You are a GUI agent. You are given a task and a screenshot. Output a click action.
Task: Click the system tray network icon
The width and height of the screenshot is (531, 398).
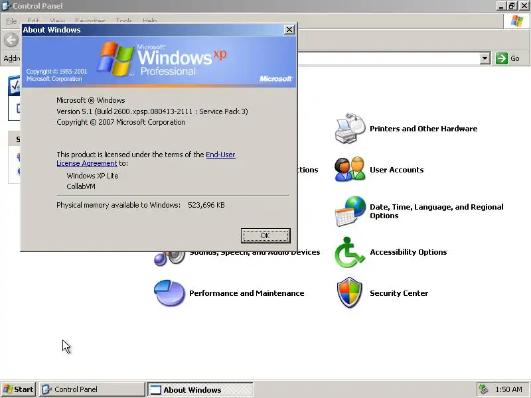tap(484, 389)
